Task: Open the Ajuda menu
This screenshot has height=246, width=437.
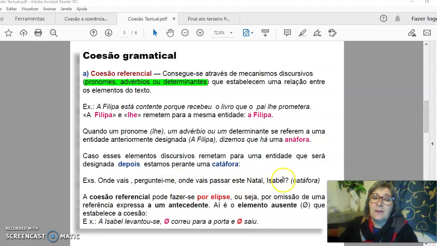Action: pyautogui.click(x=82, y=9)
